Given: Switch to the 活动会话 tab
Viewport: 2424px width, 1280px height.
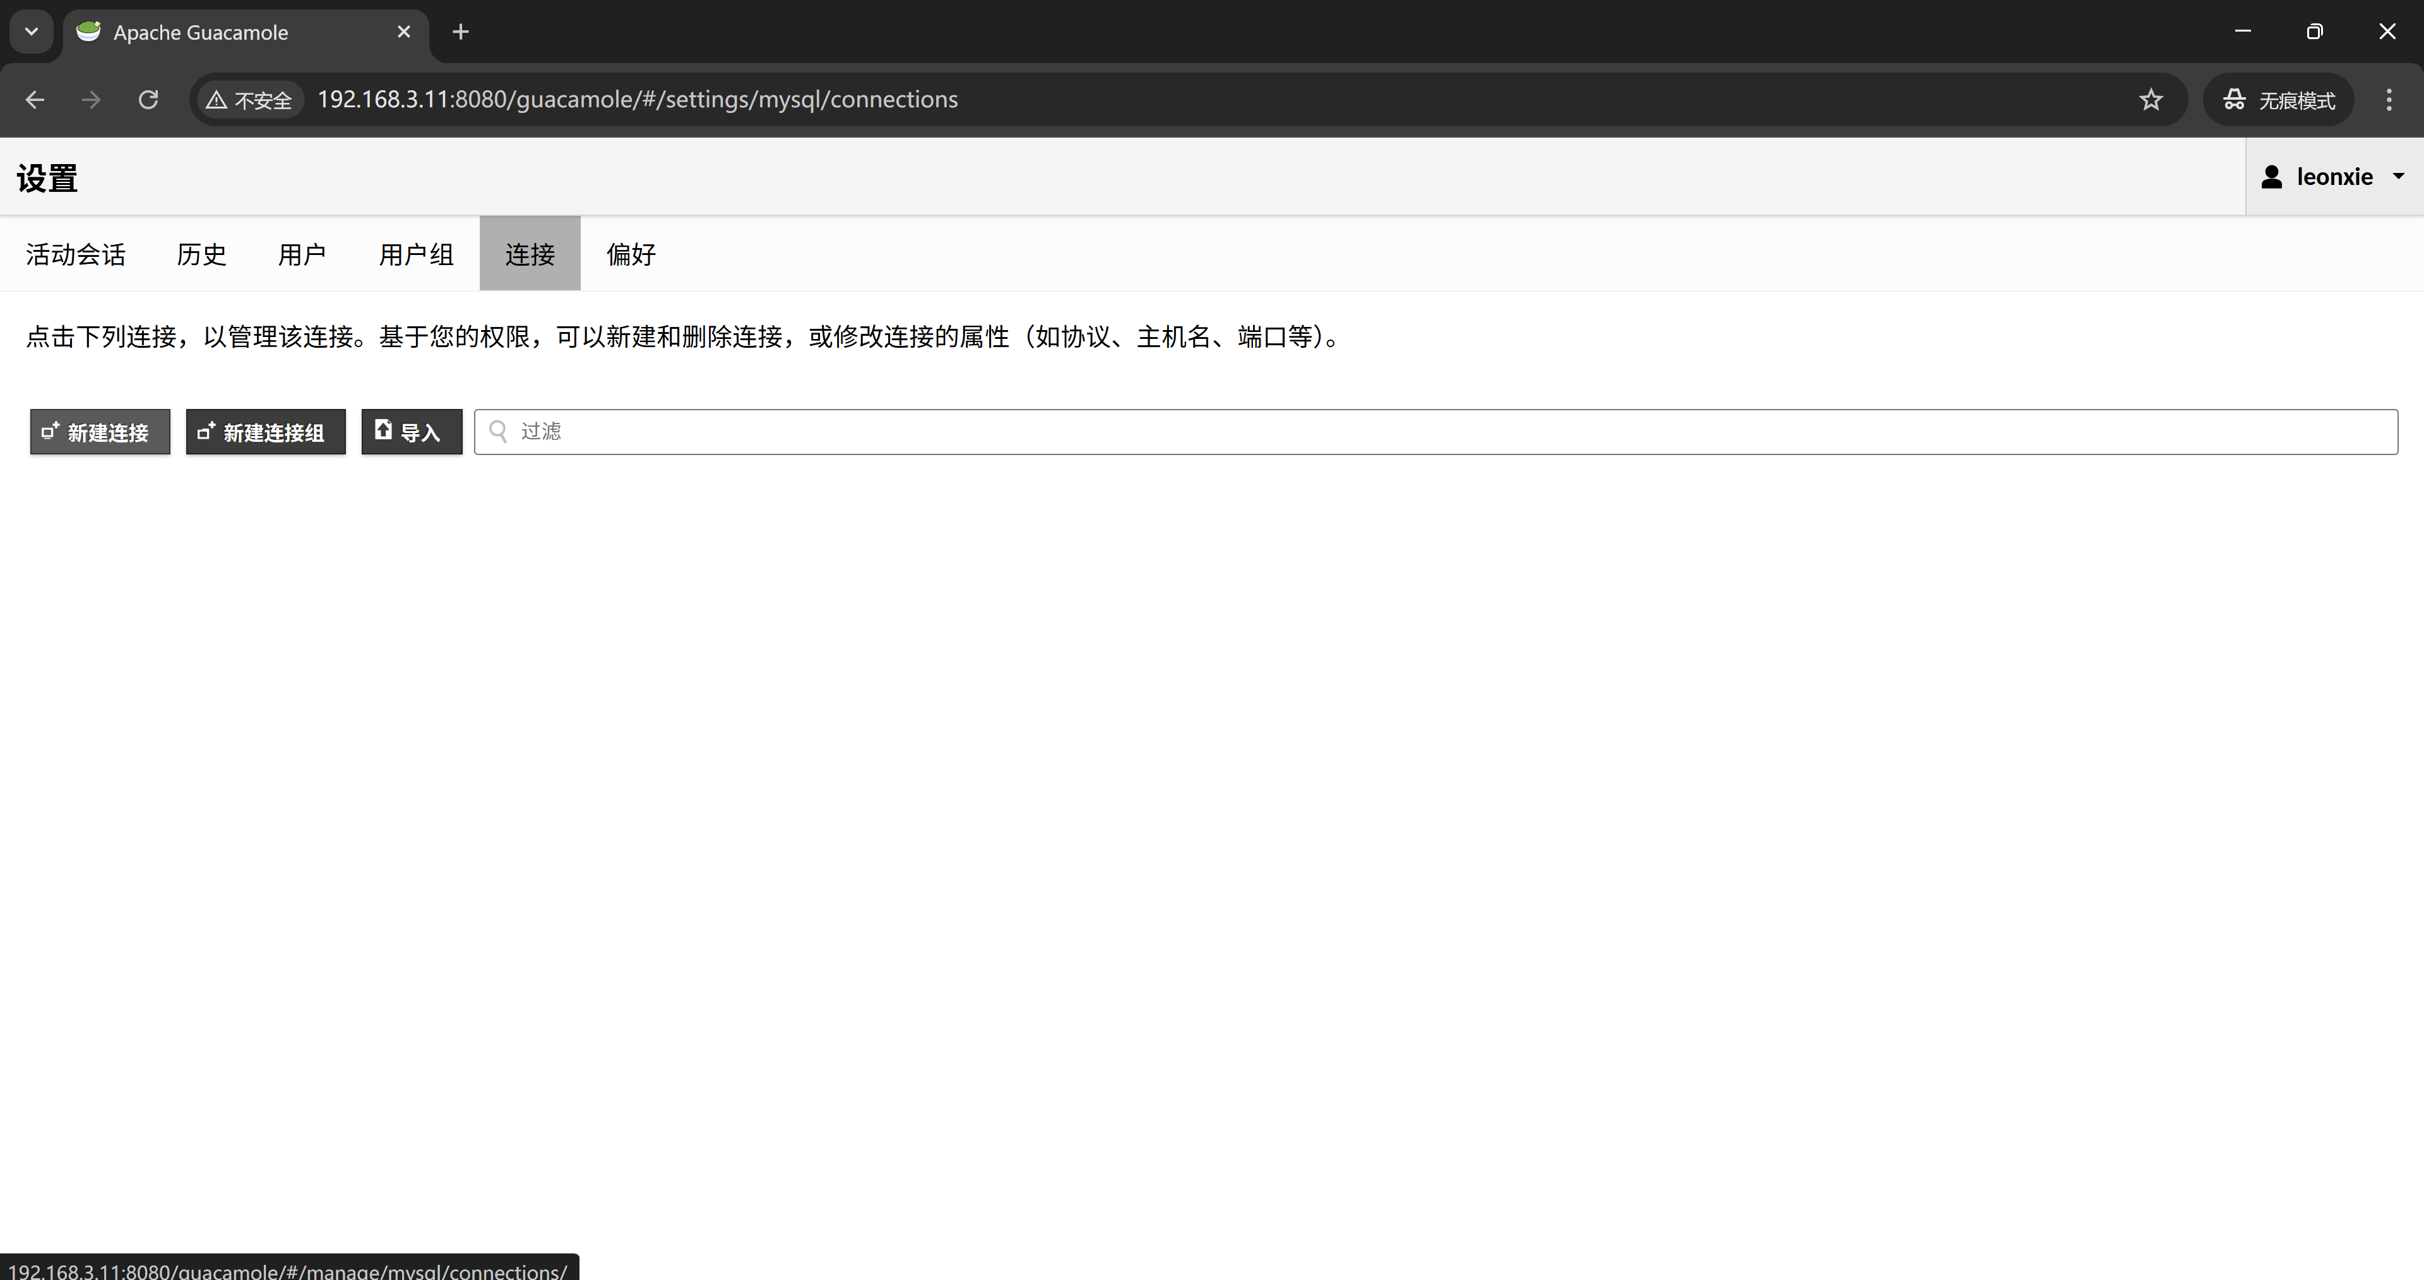Looking at the screenshot, I should [75, 254].
